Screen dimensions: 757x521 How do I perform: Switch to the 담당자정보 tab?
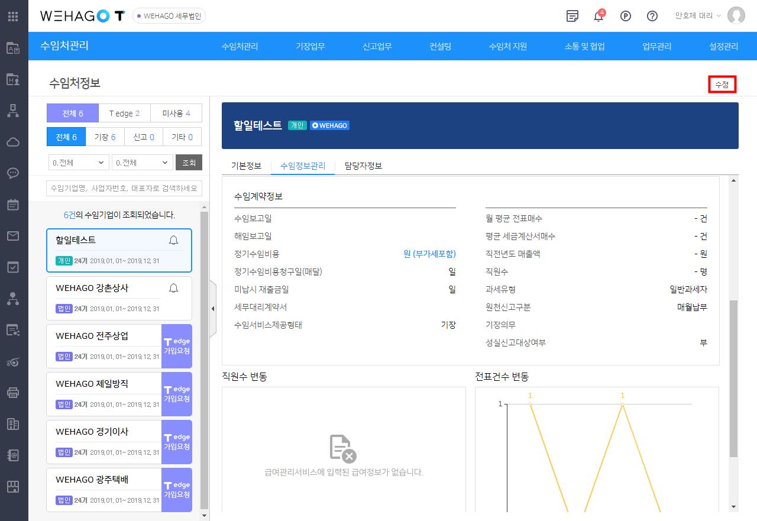(363, 166)
